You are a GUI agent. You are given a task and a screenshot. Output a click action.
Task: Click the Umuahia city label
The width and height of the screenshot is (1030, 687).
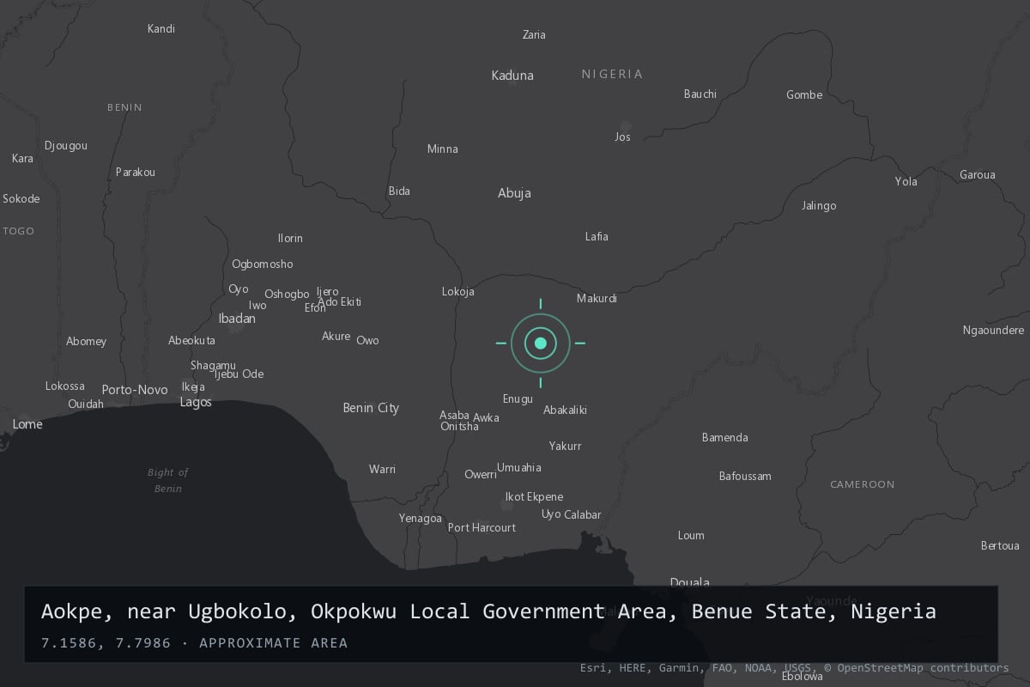point(519,468)
